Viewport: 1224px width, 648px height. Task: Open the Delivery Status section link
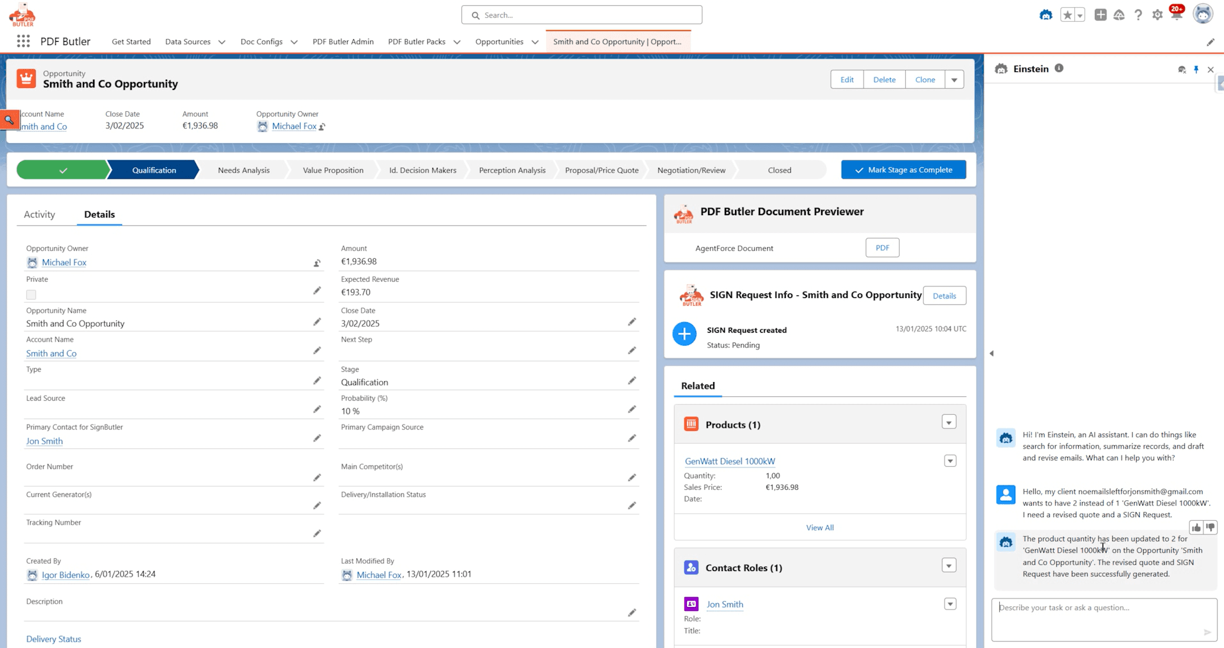coord(54,639)
